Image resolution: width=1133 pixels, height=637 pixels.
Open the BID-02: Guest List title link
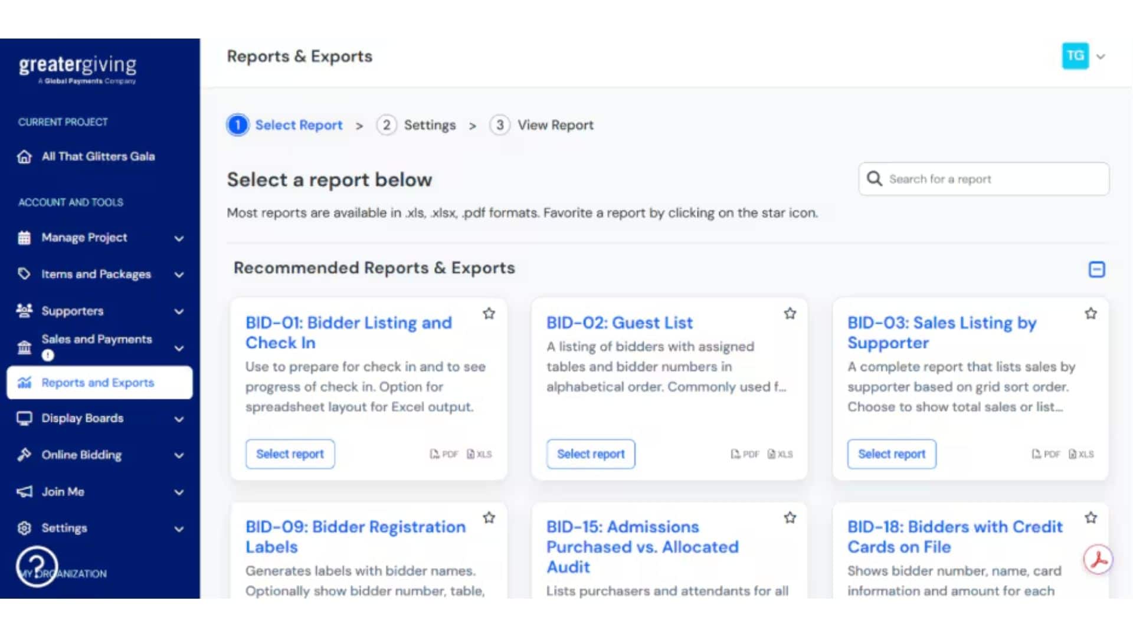click(x=620, y=323)
